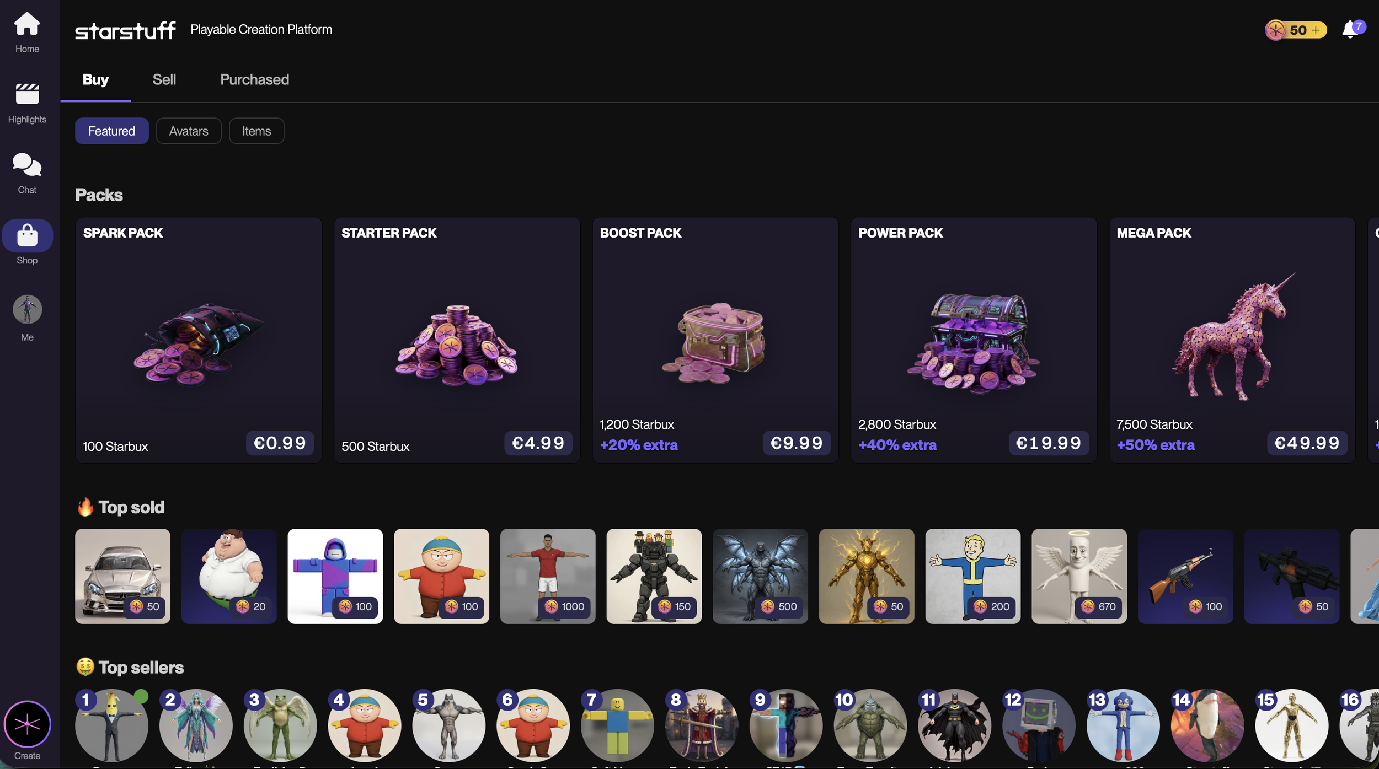Open notifications bell icon

(1351, 29)
